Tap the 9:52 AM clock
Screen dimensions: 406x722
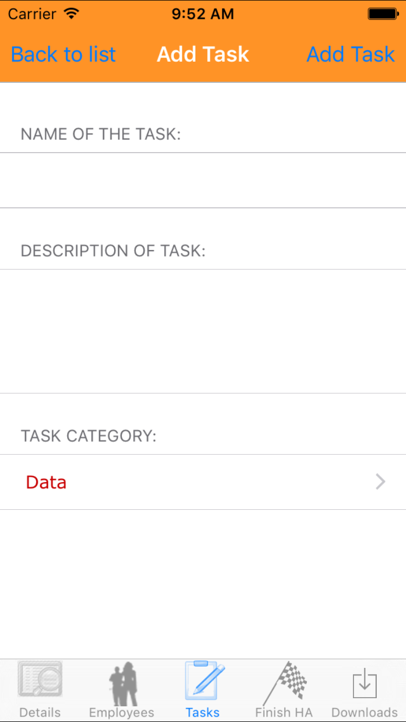tap(203, 14)
